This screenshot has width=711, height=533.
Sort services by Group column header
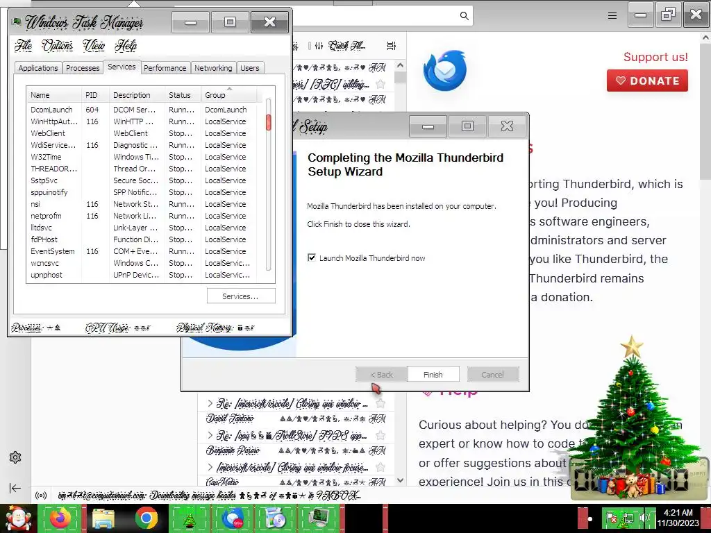[229, 95]
